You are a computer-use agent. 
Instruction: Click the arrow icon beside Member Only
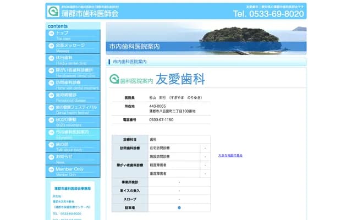pyautogui.click(x=51, y=169)
